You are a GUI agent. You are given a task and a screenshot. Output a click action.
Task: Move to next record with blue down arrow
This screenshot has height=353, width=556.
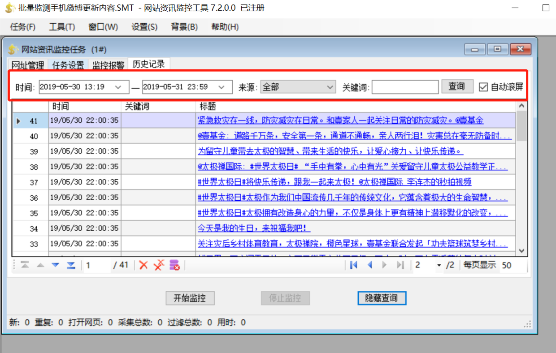(x=55, y=265)
